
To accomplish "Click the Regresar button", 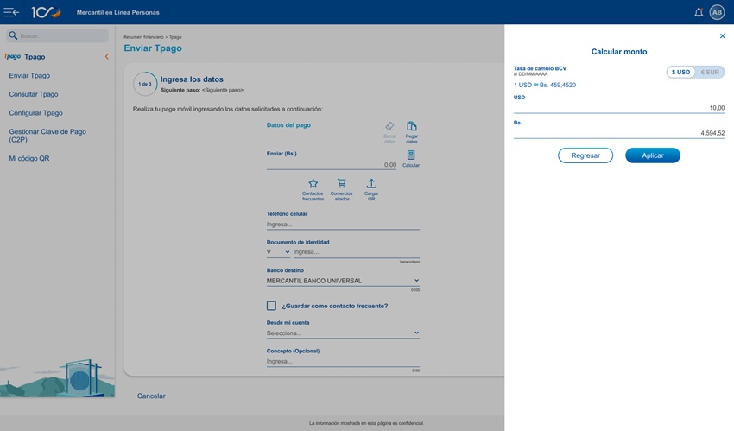I will pos(585,155).
